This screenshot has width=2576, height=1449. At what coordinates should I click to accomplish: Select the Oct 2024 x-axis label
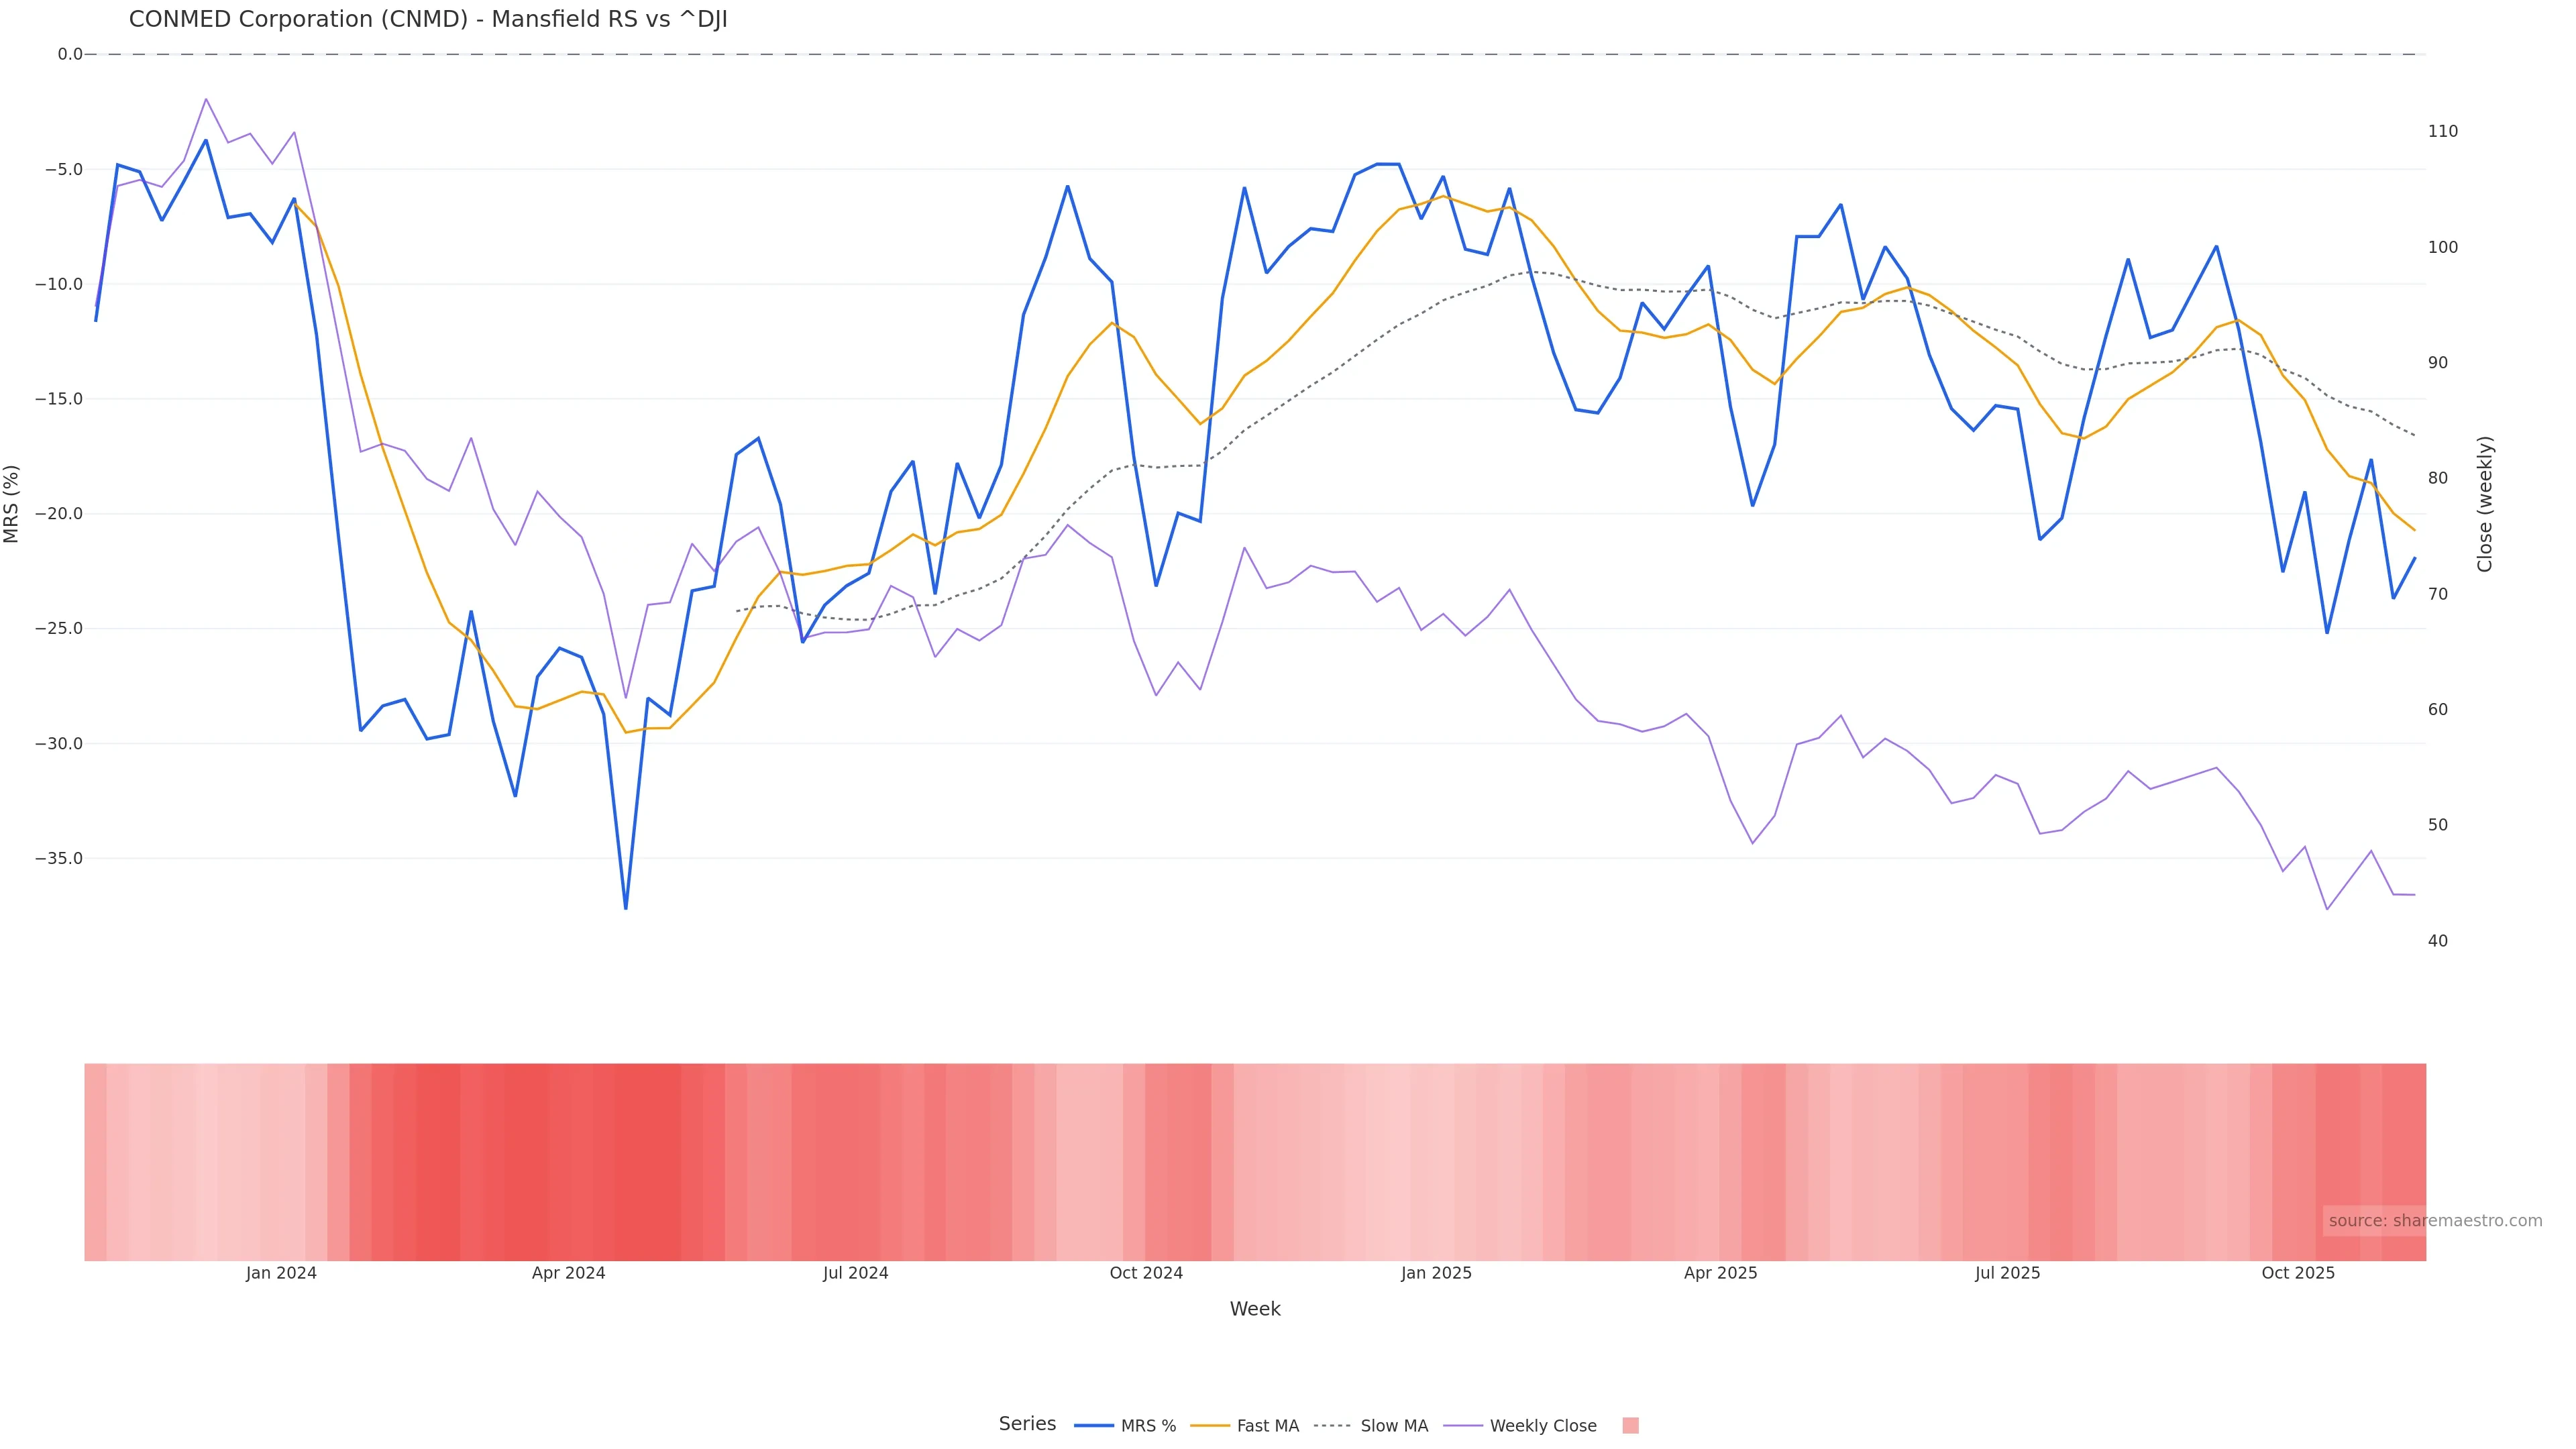click(x=1146, y=1273)
